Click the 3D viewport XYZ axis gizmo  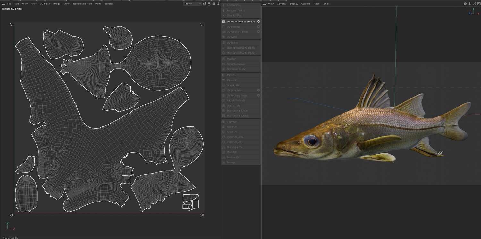point(474,12)
